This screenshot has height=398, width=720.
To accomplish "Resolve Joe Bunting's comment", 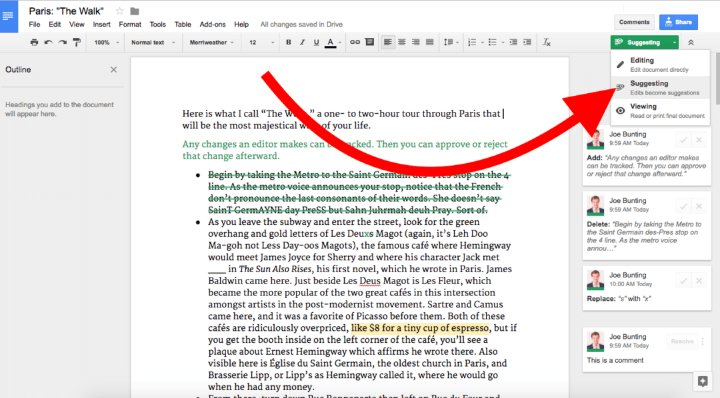I will [682, 341].
